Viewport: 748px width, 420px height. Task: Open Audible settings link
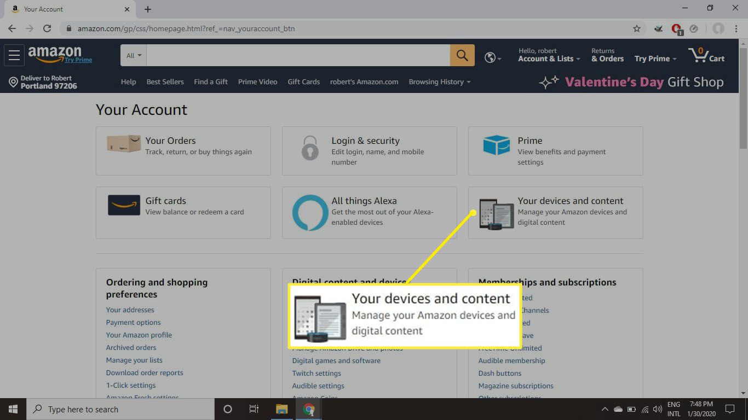coord(318,386)
